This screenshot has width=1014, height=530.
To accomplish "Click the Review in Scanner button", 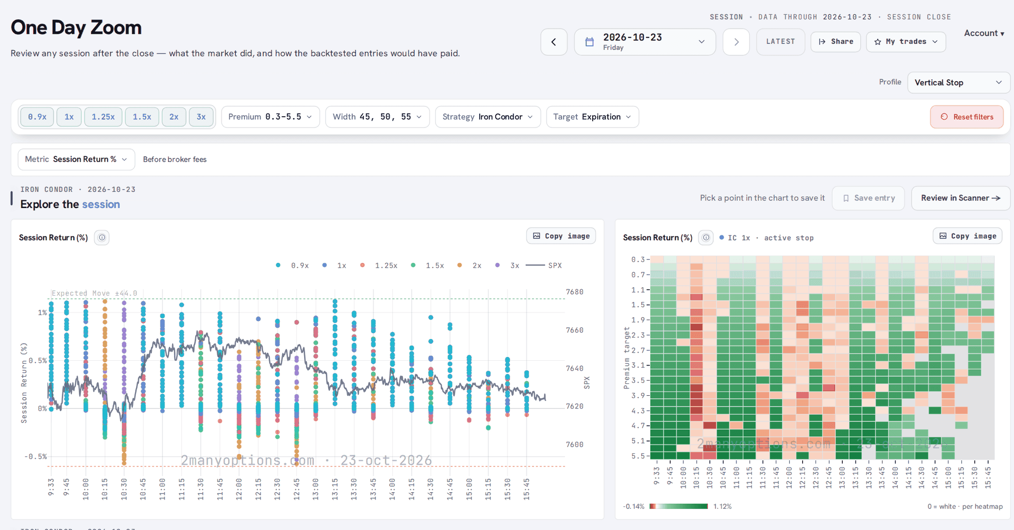I will 960,198.
